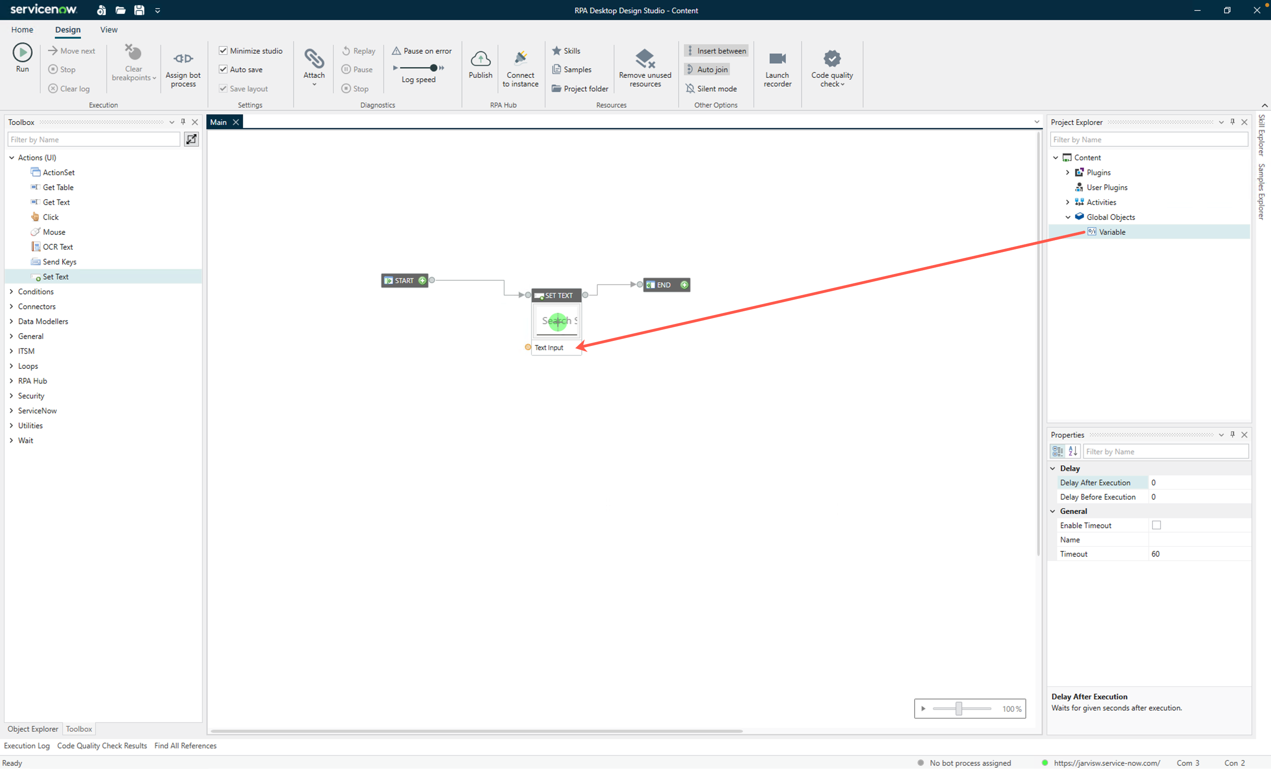Open the Samples item in Resources
Screen dimensions: 1271x769
pos(572,69)
